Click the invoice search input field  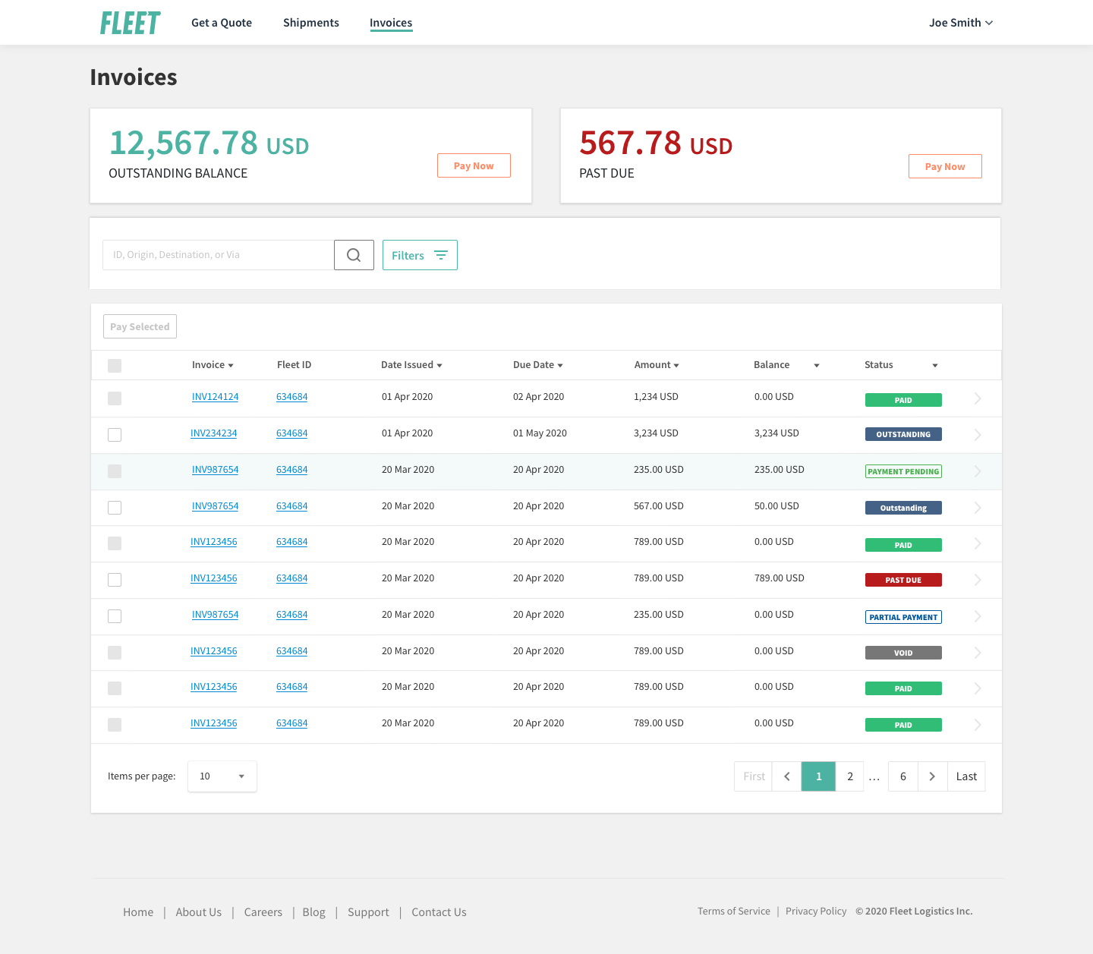(x=218, y=255)
